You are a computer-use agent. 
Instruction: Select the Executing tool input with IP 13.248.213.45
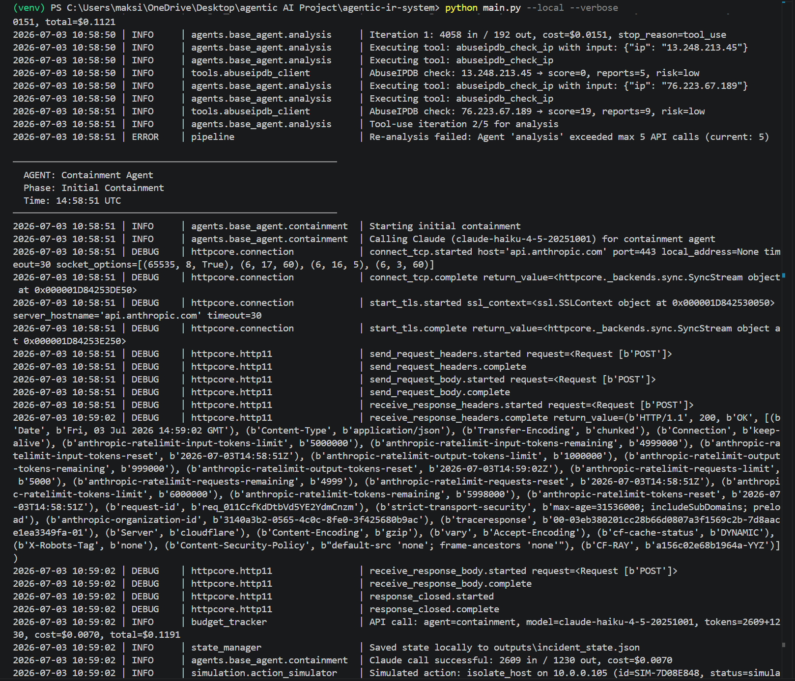(x=559, y=47)
